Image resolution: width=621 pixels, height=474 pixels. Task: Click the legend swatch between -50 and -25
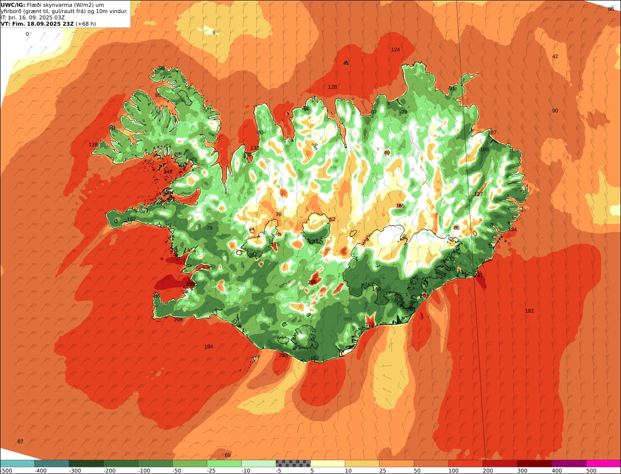point(189,463)
